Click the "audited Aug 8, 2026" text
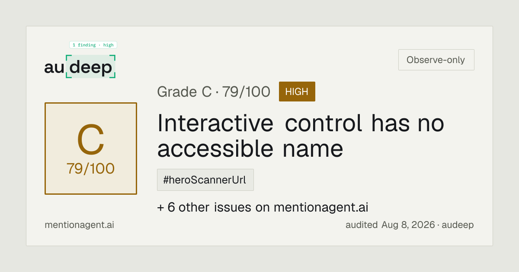Viewport: 519px width, 272px height. 390,225
